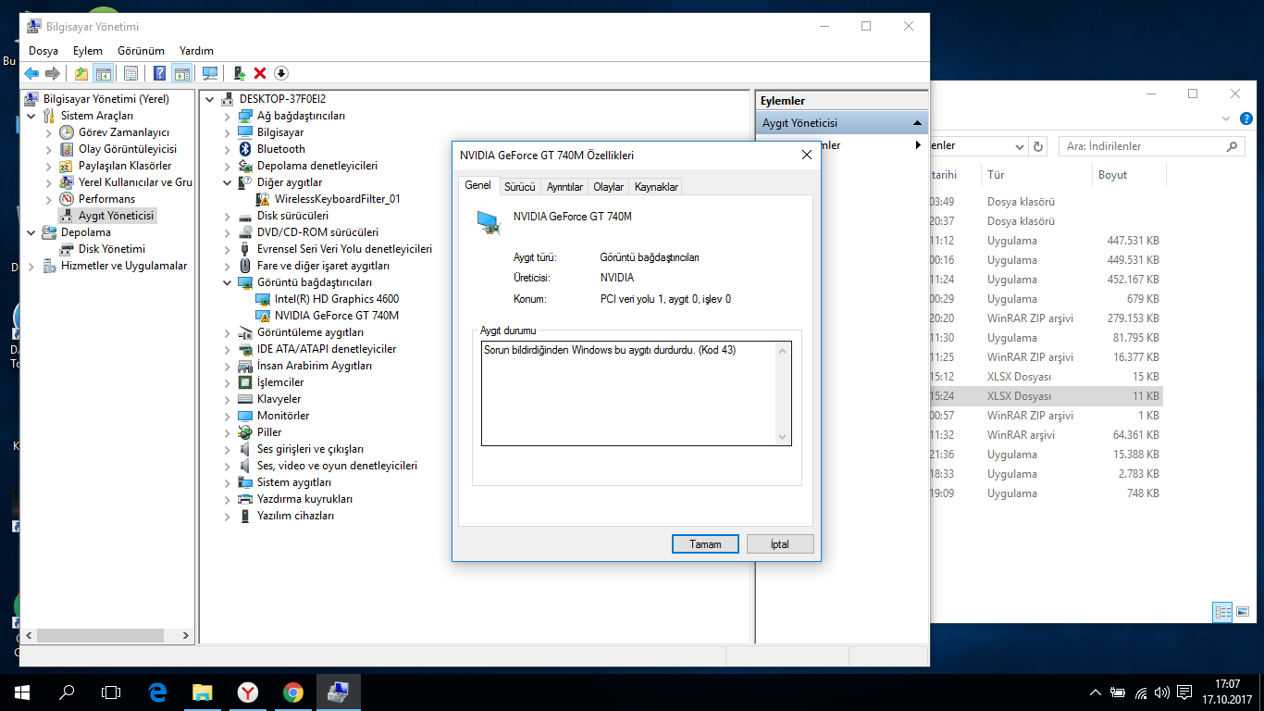This screenshot has width=1264, height=711.
Task: Select Intel(R) HD Graphics 4600 device
Action: pos(337,299)
